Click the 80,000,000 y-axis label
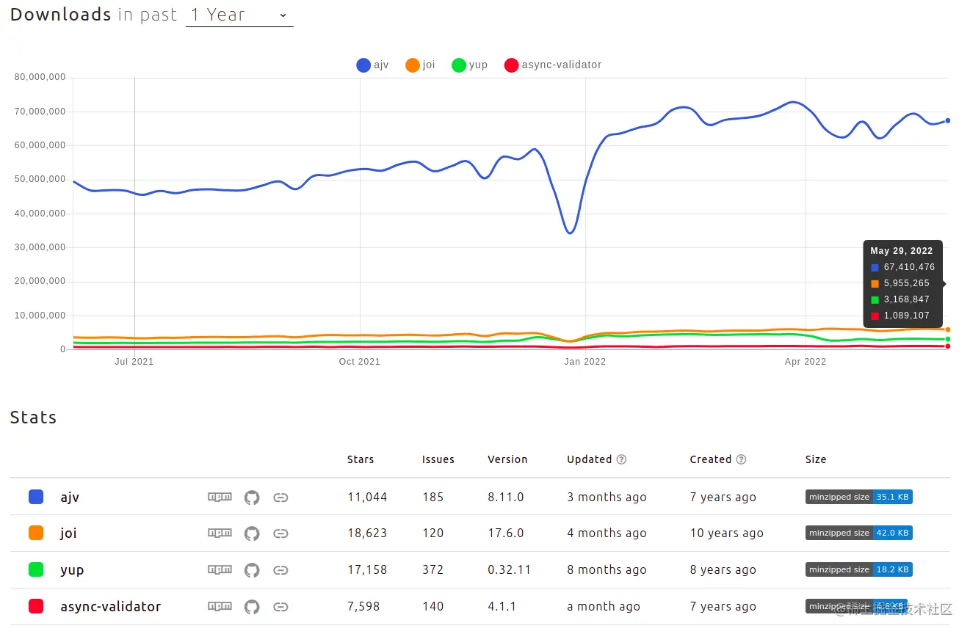This screenshot has width=970, height=634. click(x=40, y=77)
